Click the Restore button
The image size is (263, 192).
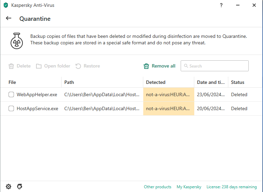point(88,66)
